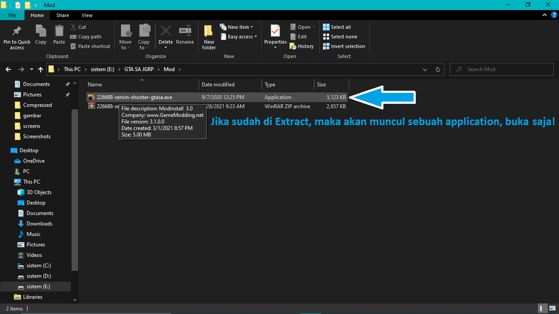The height and width of the screenshot is (314, 559).
Task: Click Copy path command
Action: [x=86, y=37]
